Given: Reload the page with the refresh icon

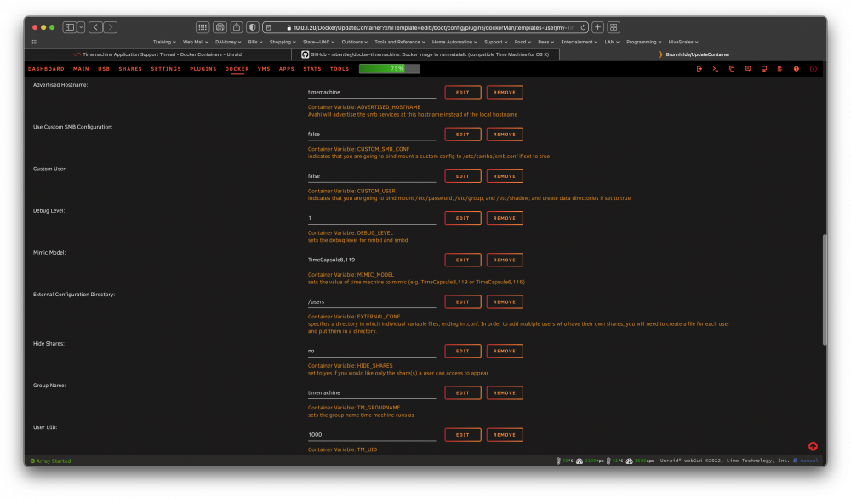Looking at the screenshot, I should coord(583,28).
